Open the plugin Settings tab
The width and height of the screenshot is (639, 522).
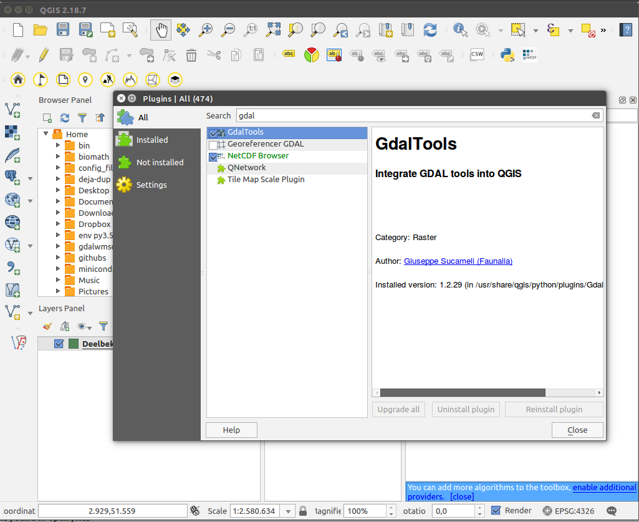pos(157,185)
